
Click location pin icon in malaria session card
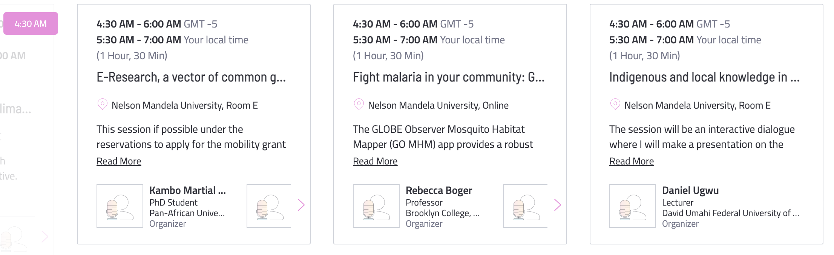click(359, 104)
